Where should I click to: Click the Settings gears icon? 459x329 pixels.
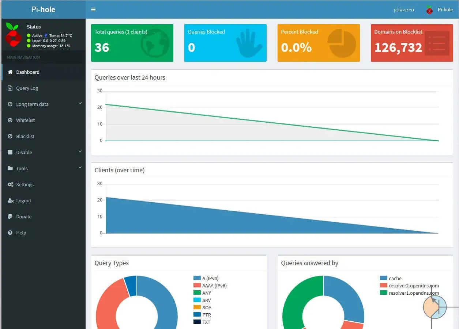(x=10, y=184)
